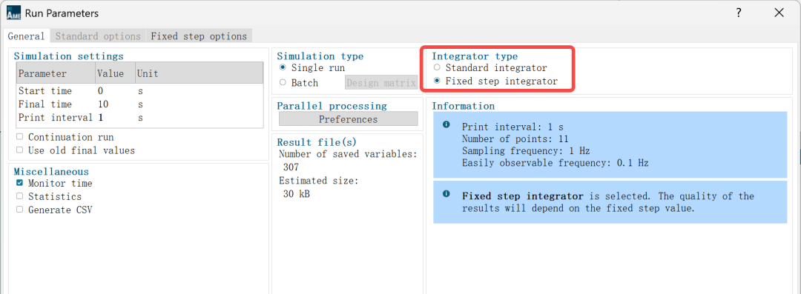Click the help question mark button
Image resolution: width=801 pixels, height=294 pixels.
click(739, 13)
